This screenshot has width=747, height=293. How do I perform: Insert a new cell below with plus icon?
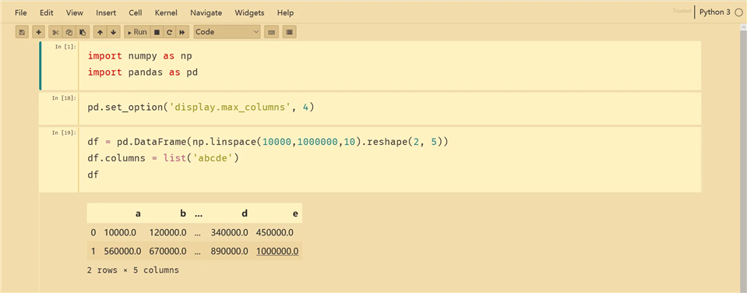39,32
